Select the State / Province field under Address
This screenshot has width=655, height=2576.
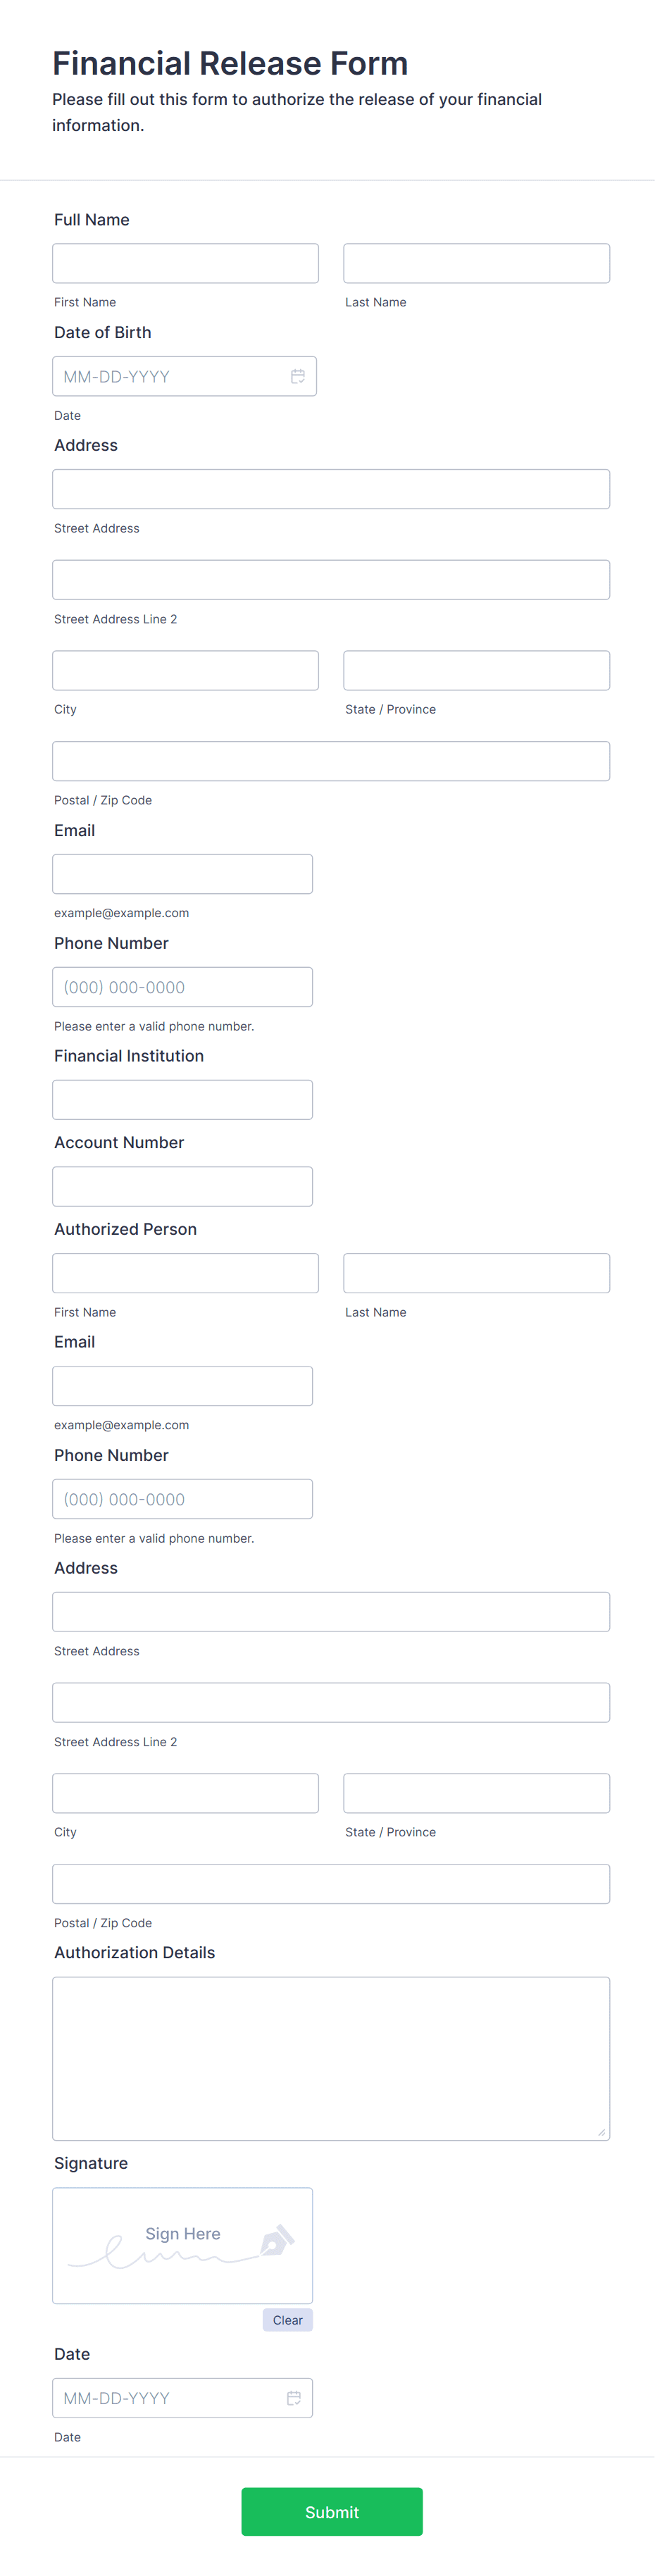tap(476, 669)
